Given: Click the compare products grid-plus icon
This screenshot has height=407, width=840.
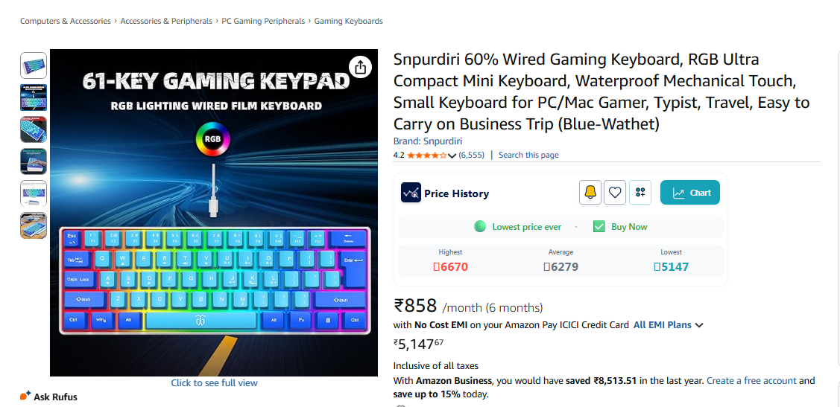Looking at the screenshot, I should 640,193.
